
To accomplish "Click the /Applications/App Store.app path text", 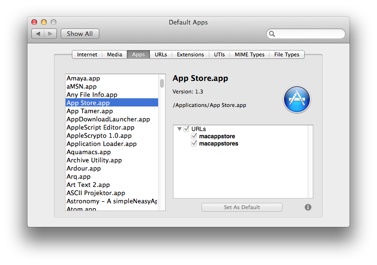I will [209, 105].
